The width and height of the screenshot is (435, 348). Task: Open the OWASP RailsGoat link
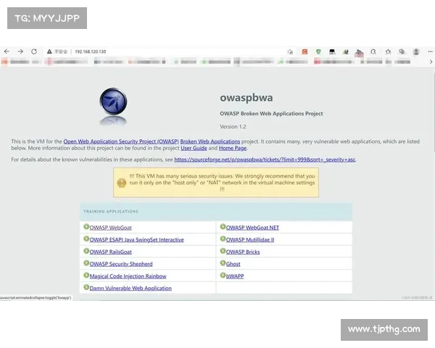[110, 252]
